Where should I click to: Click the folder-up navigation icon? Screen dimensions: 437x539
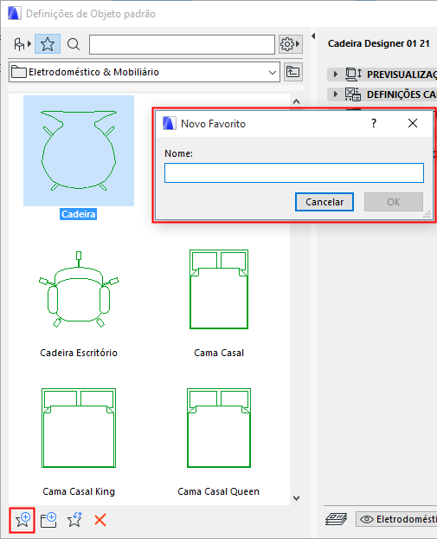pos(292,72)
